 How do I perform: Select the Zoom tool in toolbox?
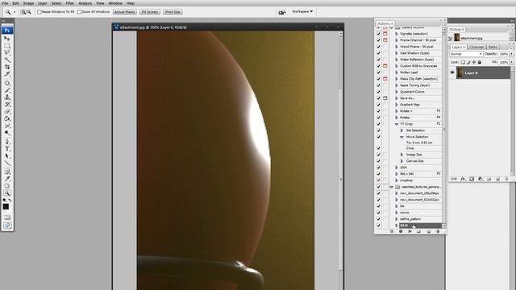tap(7, 193)
